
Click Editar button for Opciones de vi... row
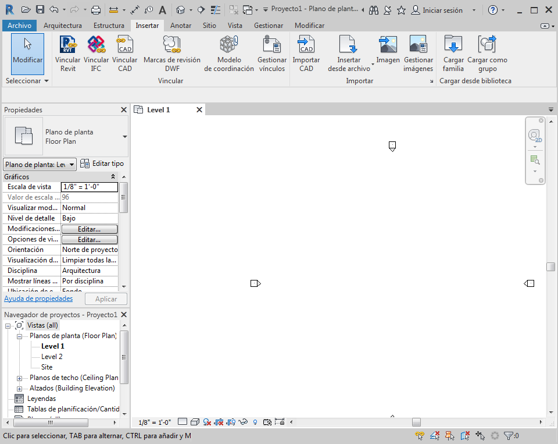pyautogui.click(x=90, y=240)
